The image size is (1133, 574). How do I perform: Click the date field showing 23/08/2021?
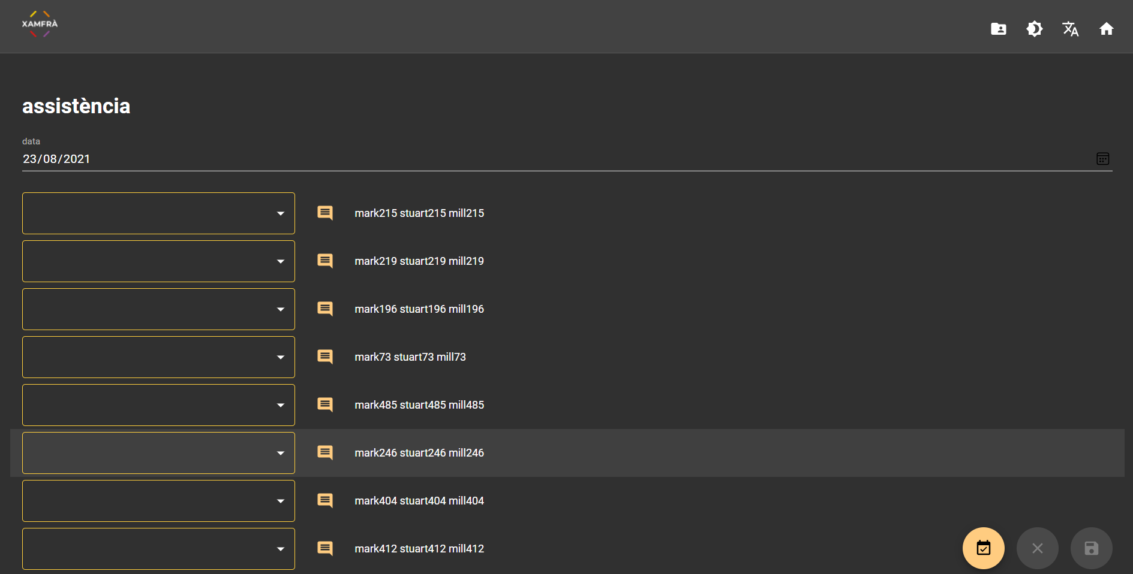[x=567, y=159]
